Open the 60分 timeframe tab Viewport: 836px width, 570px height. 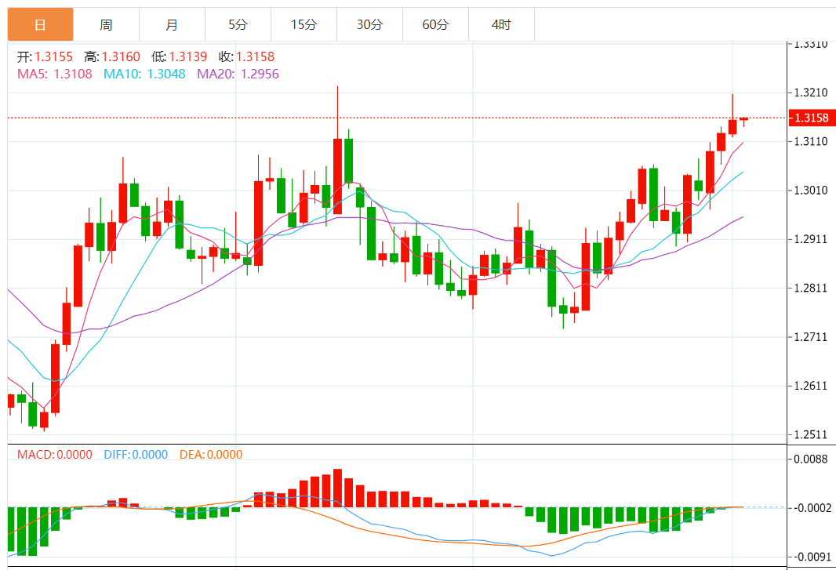point(435,24)
